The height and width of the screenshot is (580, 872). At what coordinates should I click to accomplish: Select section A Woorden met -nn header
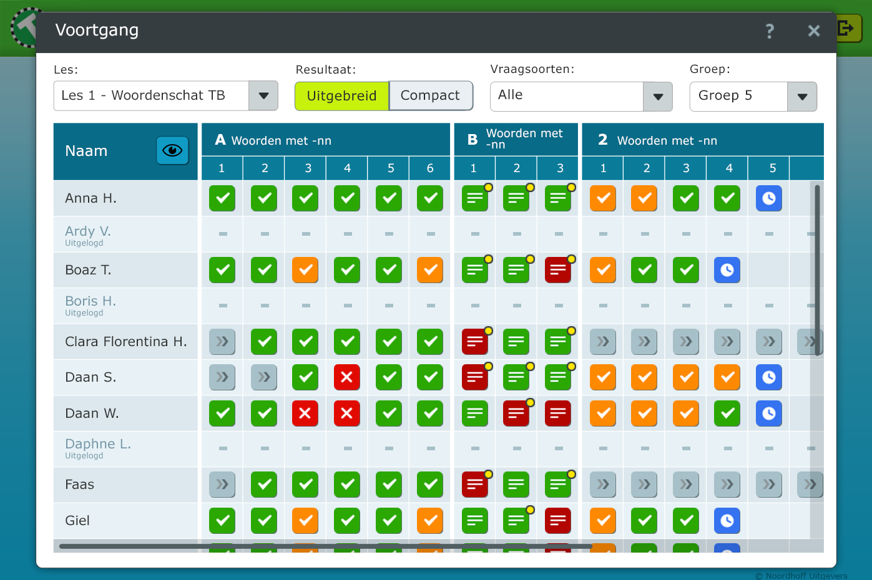click(326, 140)
